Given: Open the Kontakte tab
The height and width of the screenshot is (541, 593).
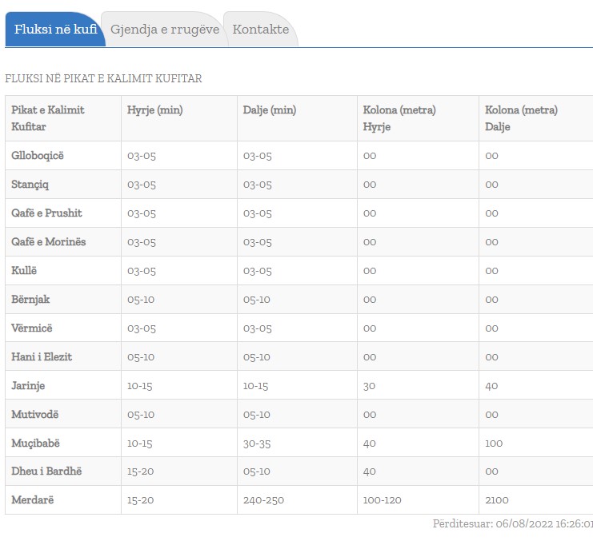Looking at the screenshot, I should 260,30.
